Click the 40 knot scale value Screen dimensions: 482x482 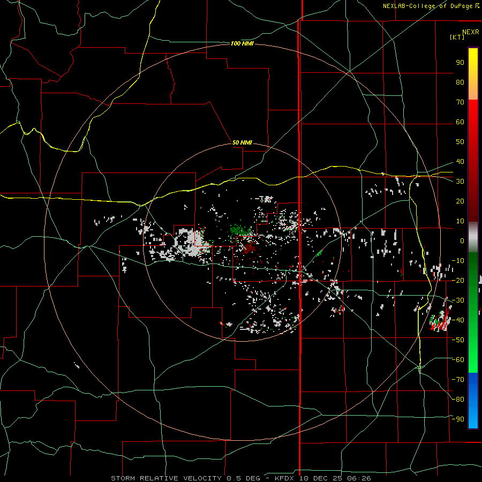pos(460,162)
